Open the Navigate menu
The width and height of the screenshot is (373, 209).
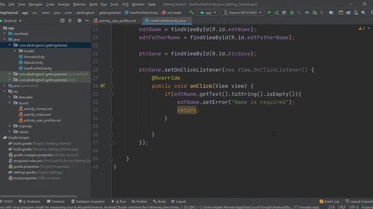[x=36, y=4]
